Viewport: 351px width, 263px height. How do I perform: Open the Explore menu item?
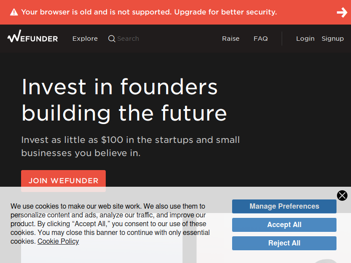[85, 39]
